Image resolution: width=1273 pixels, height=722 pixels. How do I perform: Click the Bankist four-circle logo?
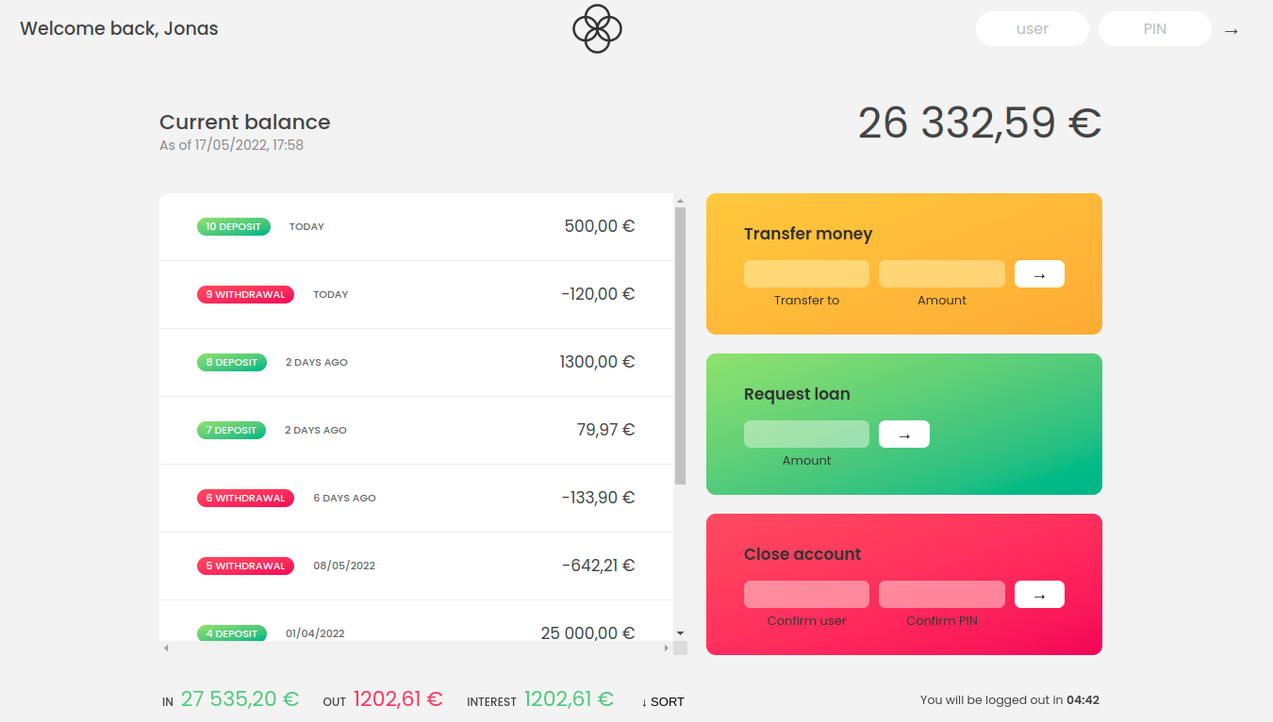click(x=597, y=28)
